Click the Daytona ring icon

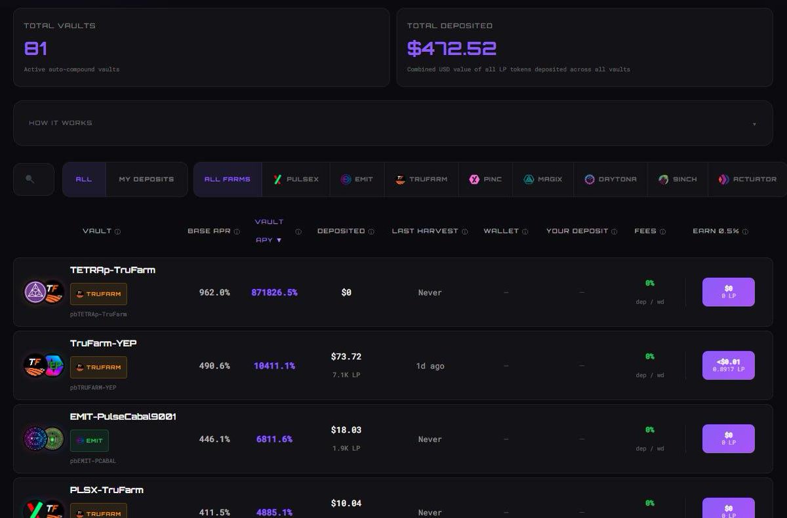590,179
